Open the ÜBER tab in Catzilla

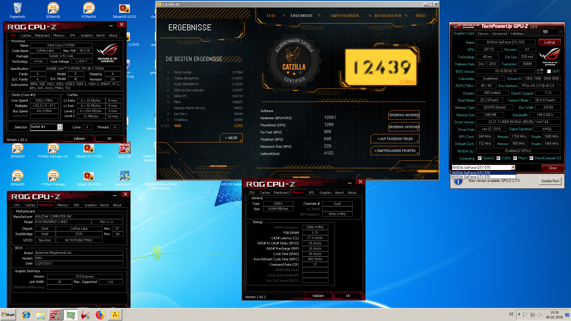tap(420, 16)
